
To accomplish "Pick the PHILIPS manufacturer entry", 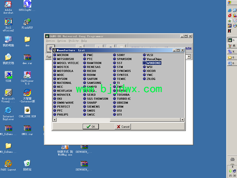I will pyautogui.click(x=61, y=114).
